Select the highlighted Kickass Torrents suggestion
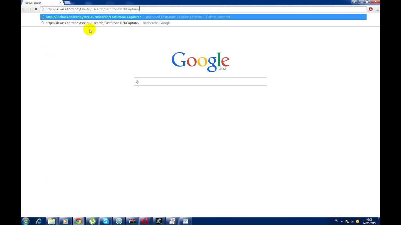Screen dimensions: 401x225 point(203,17)
